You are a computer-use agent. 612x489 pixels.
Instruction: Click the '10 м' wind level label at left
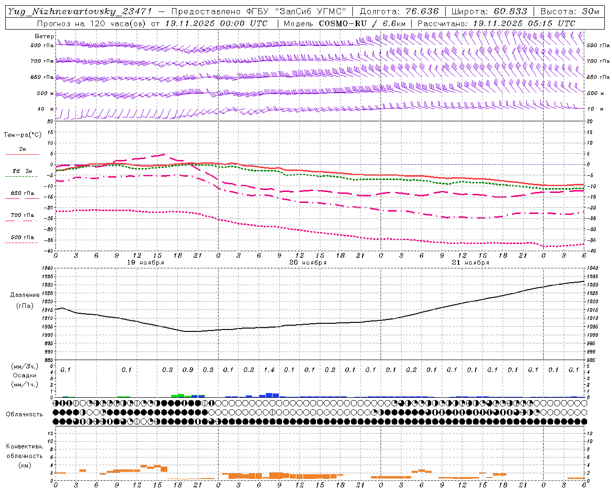(x=46, y=109)
